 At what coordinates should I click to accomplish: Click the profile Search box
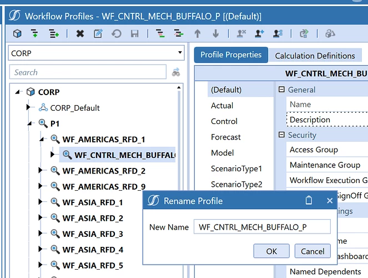[x=88, y=72]
